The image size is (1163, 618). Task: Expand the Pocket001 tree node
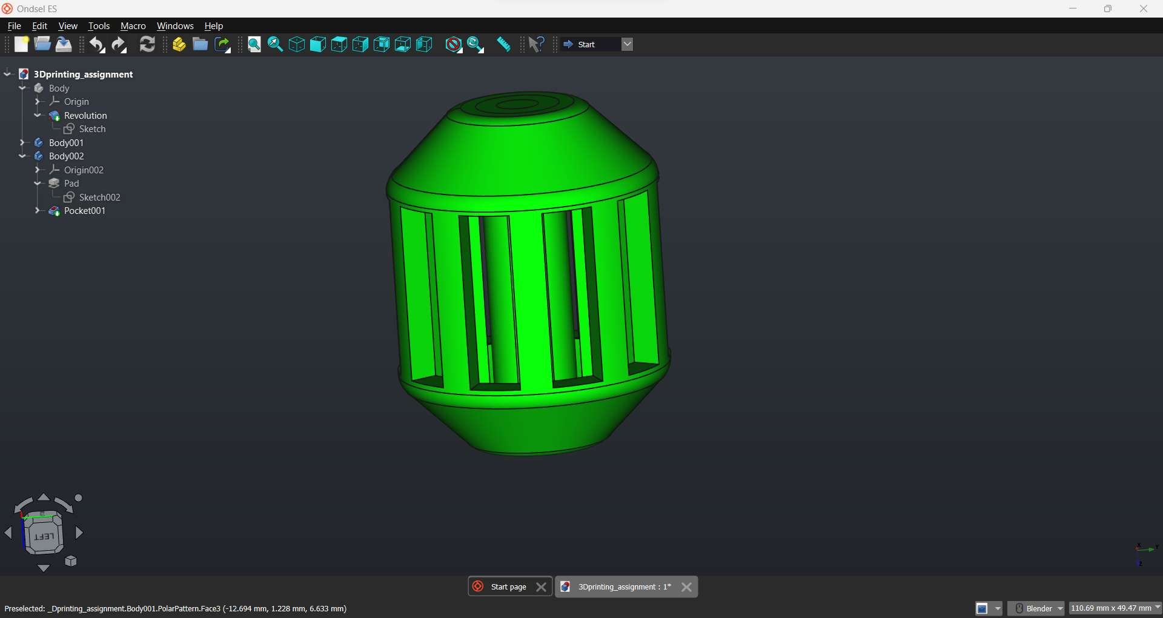[38, 211]
